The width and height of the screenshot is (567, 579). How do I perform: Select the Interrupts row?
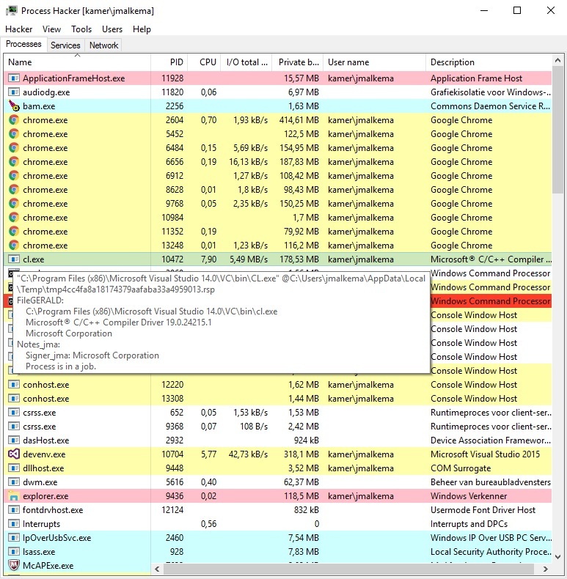click(278, 524)
